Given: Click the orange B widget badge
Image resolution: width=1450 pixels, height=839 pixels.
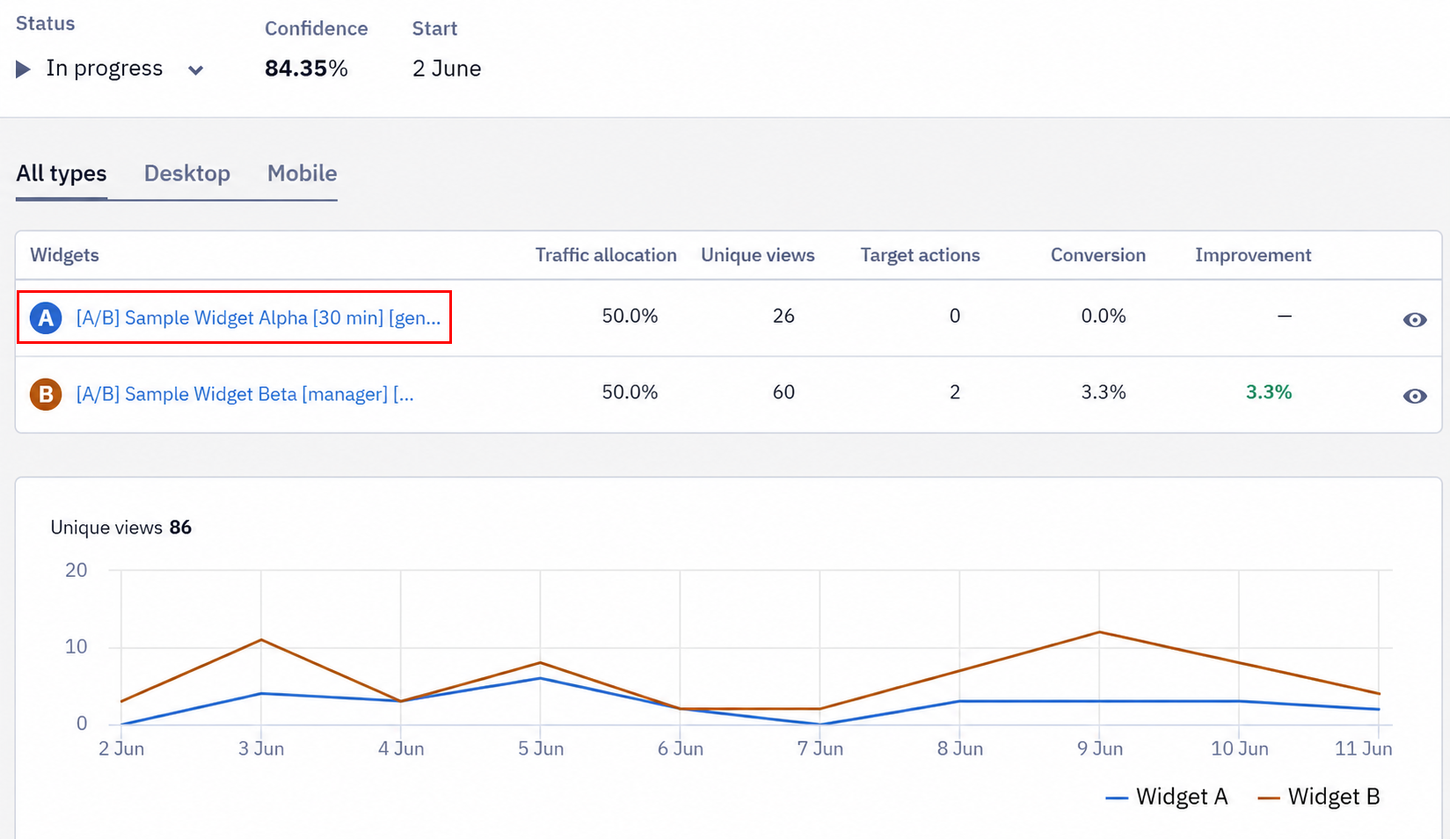Looking at the screenshot, I should pyautogui.click(x=46, y=394).
